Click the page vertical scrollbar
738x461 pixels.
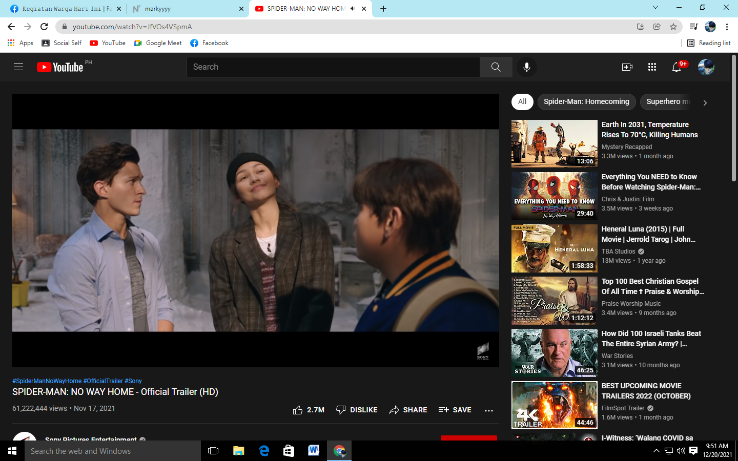(734, 118)
